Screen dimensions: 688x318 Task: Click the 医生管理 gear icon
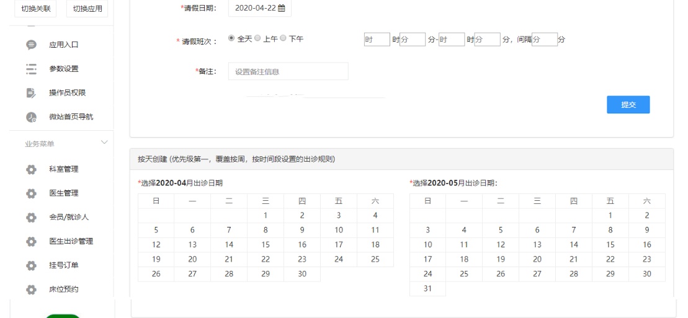[x=31, y=193]
